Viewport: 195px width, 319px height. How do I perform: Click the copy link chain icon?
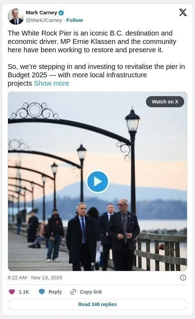coord(73,292)
